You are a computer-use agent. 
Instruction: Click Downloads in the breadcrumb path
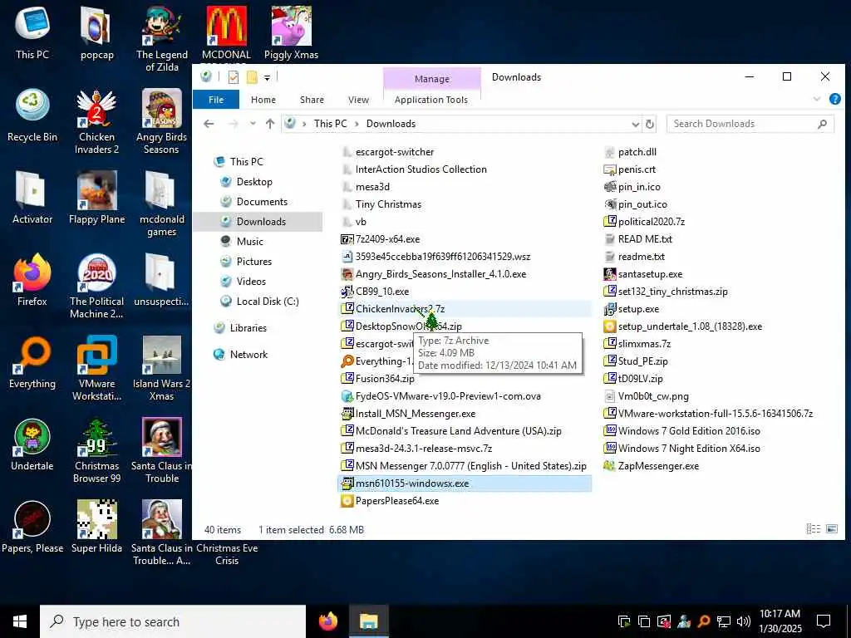391,124
